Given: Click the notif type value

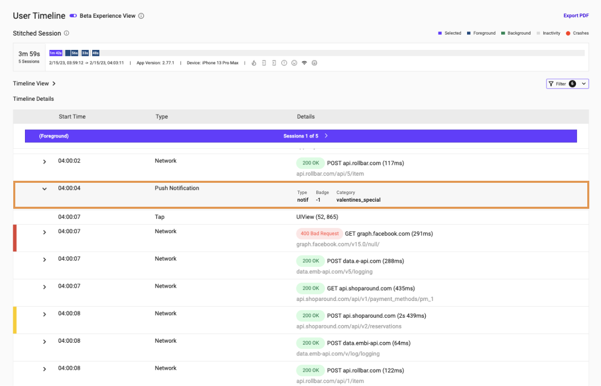Looking at the screenshot, I should [x=303, y=200].
